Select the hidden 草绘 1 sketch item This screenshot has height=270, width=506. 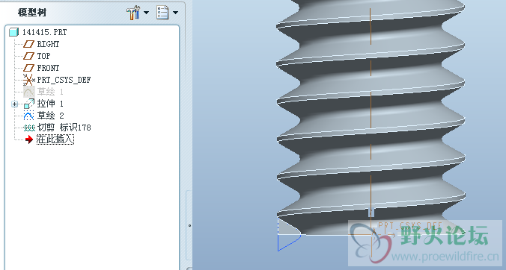pyautogui.click(x=43, y=92)
